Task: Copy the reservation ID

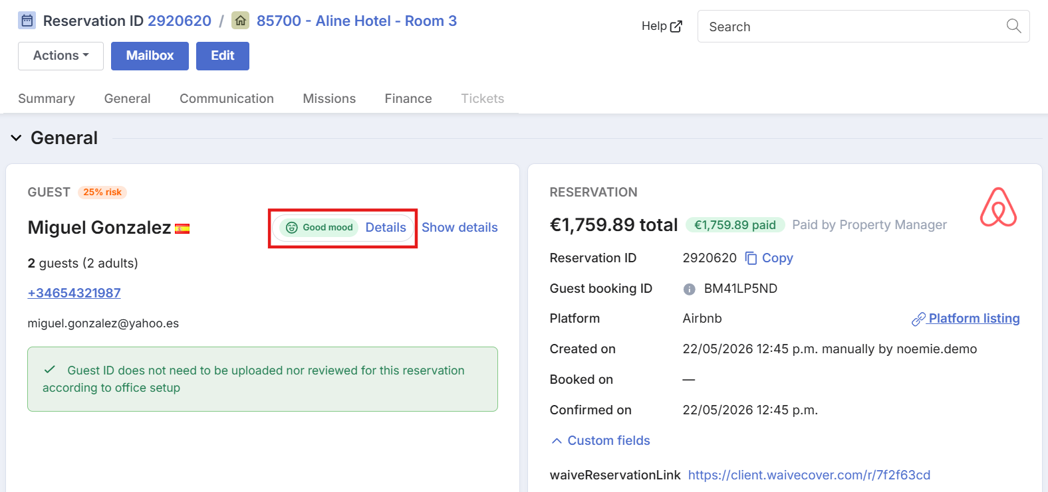Action: coord(769,258)
